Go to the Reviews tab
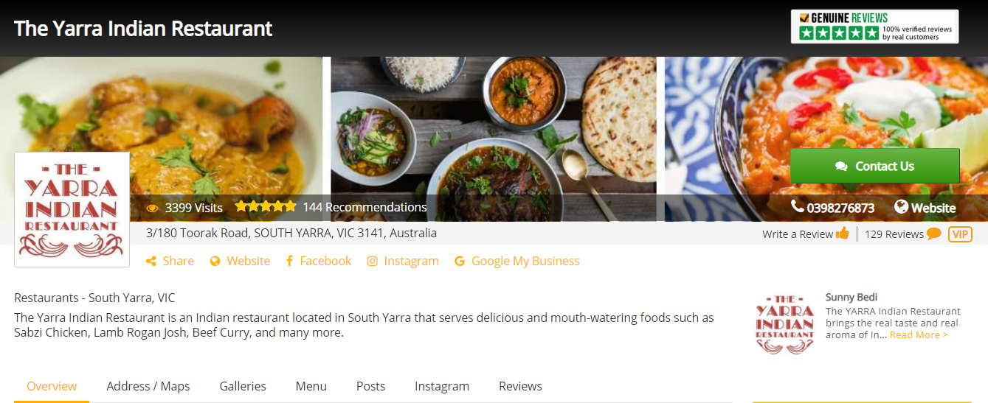 (520, 386)
